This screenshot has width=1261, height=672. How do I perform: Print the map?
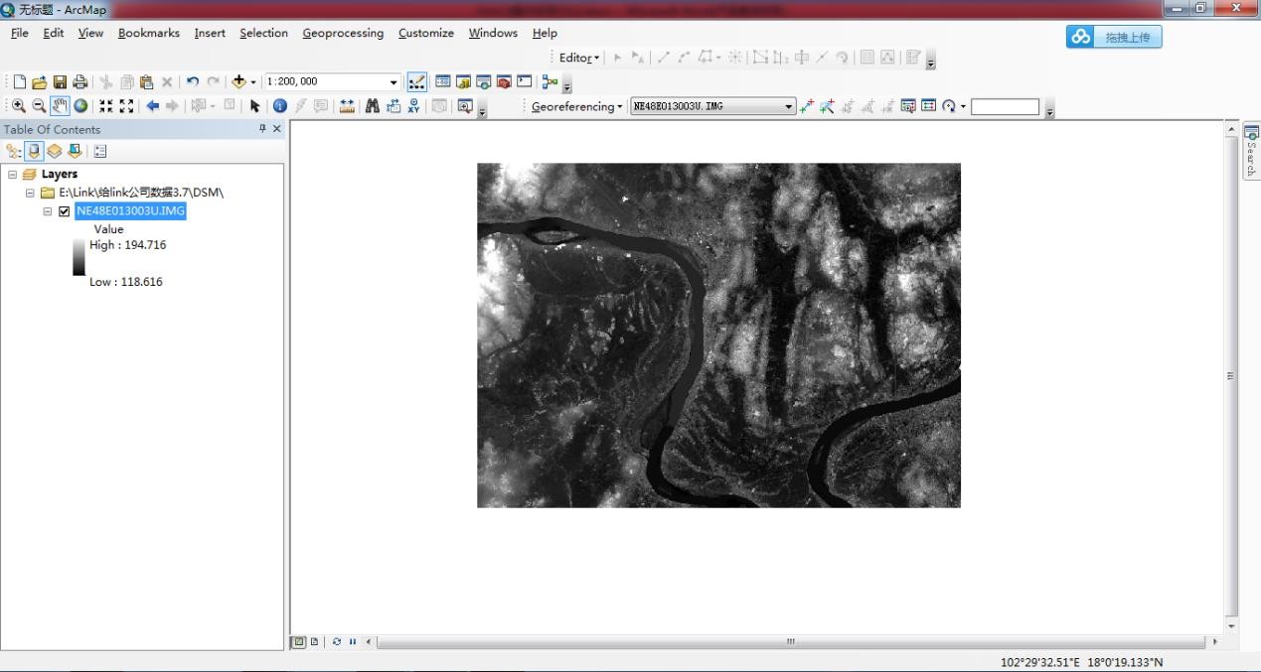[79, 82]
